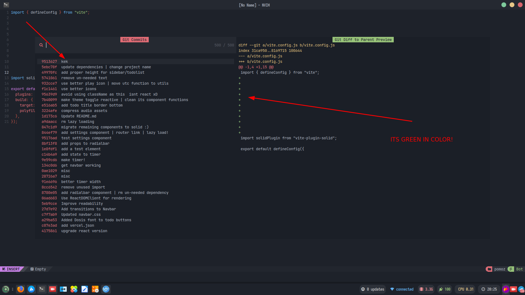525x295 pixels.
Task: Launch the blue paper-plane app in taskbar
Action: (x=31, y=289)
